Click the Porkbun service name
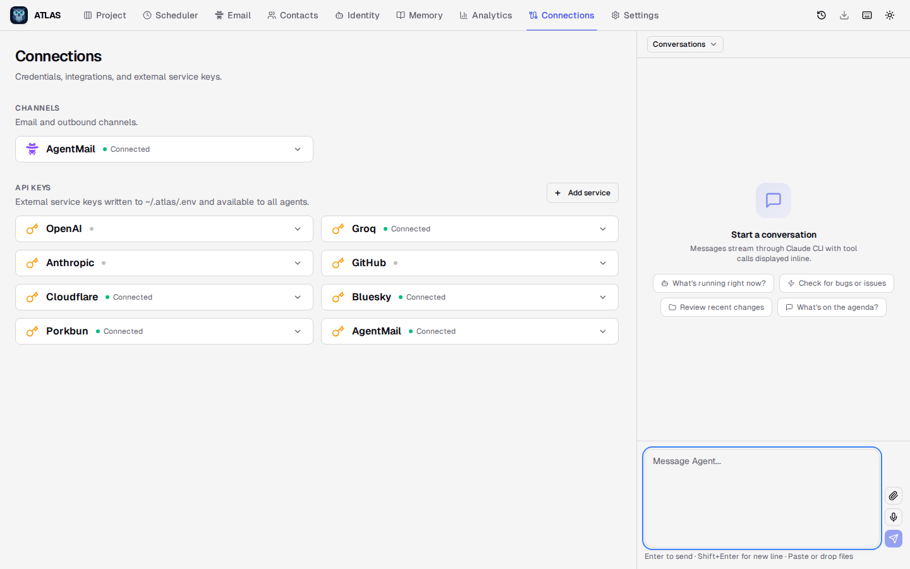This screenshot has width=910, height=569. 67,331
